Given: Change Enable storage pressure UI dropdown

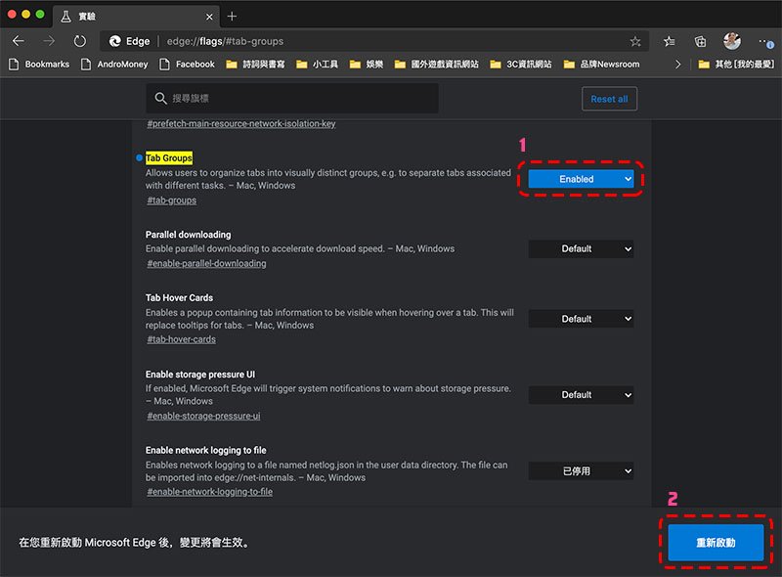Looking at the screenshot, I should 581,395.
